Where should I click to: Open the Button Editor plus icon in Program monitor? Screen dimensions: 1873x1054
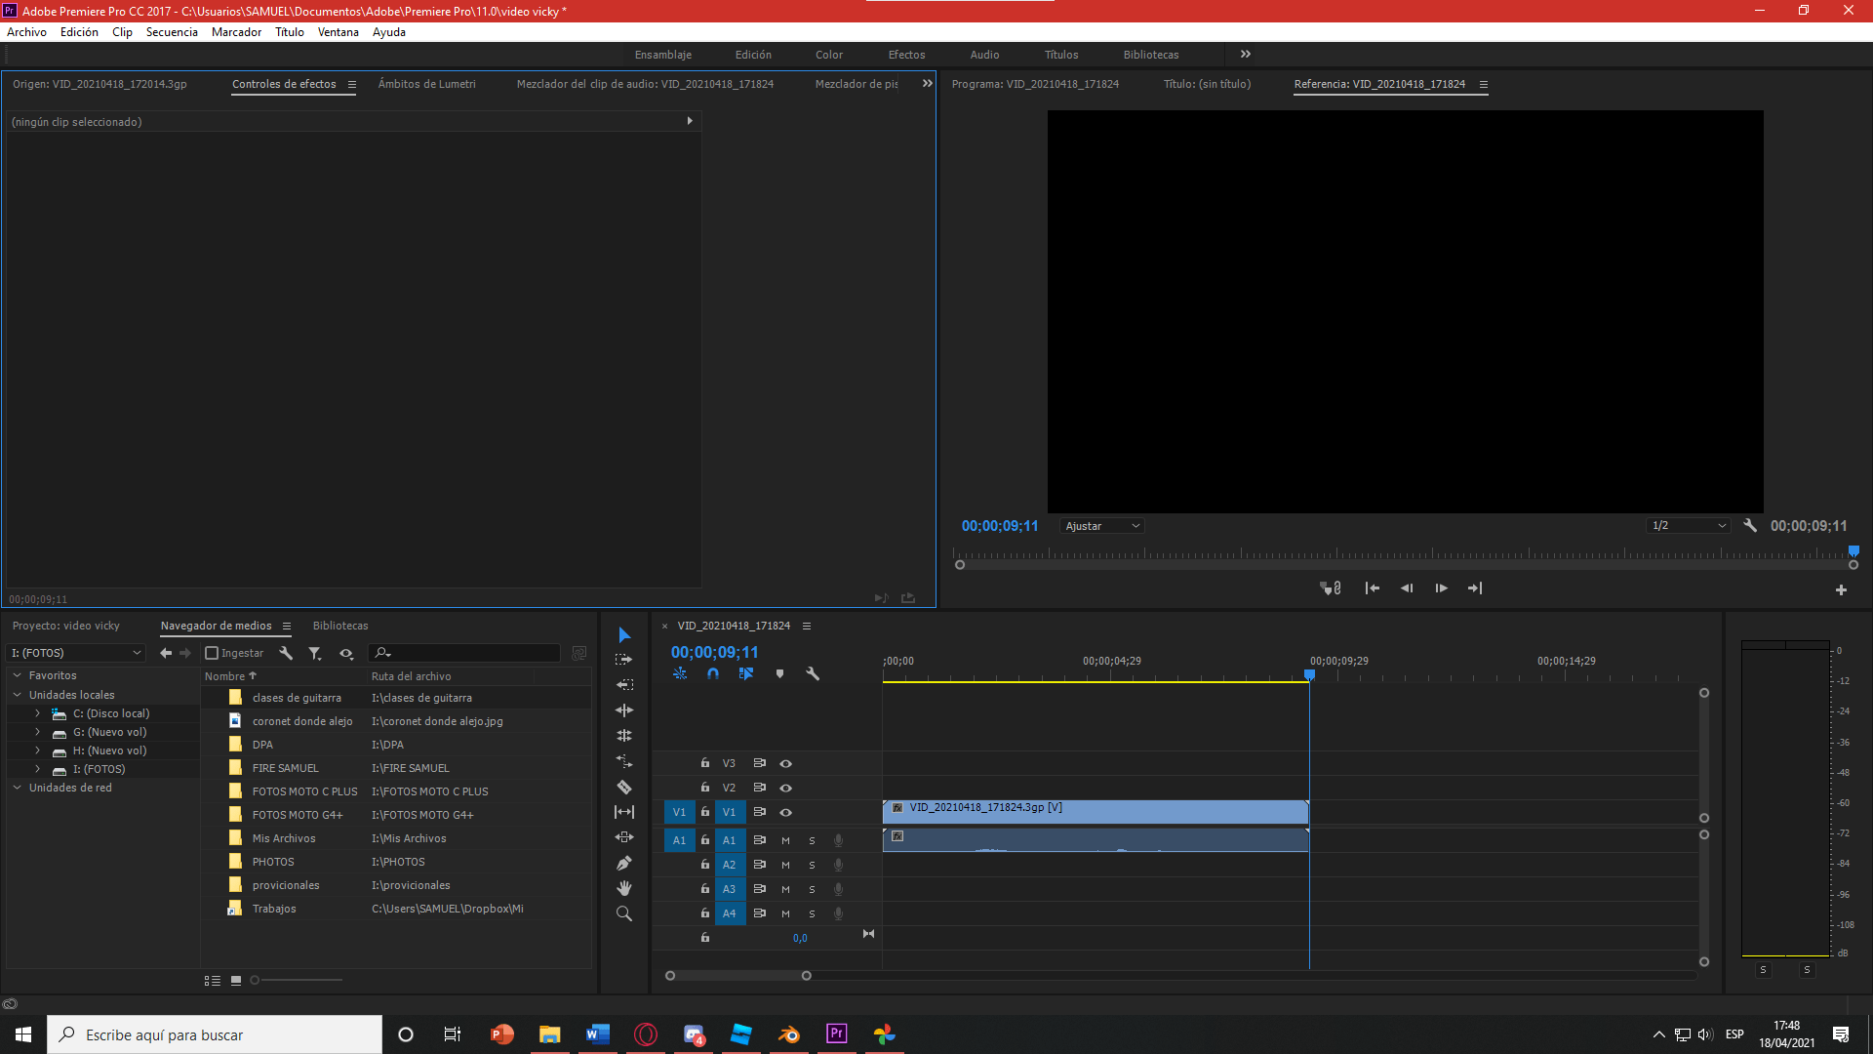pos(1842,589)
